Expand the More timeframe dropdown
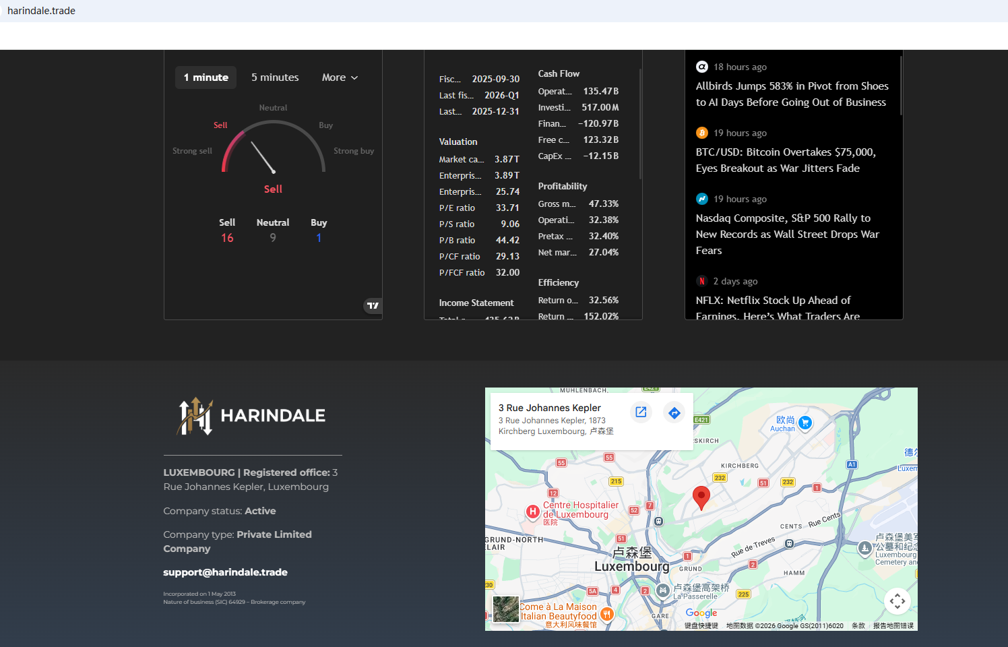1008x647 pixels. (340, 78)
